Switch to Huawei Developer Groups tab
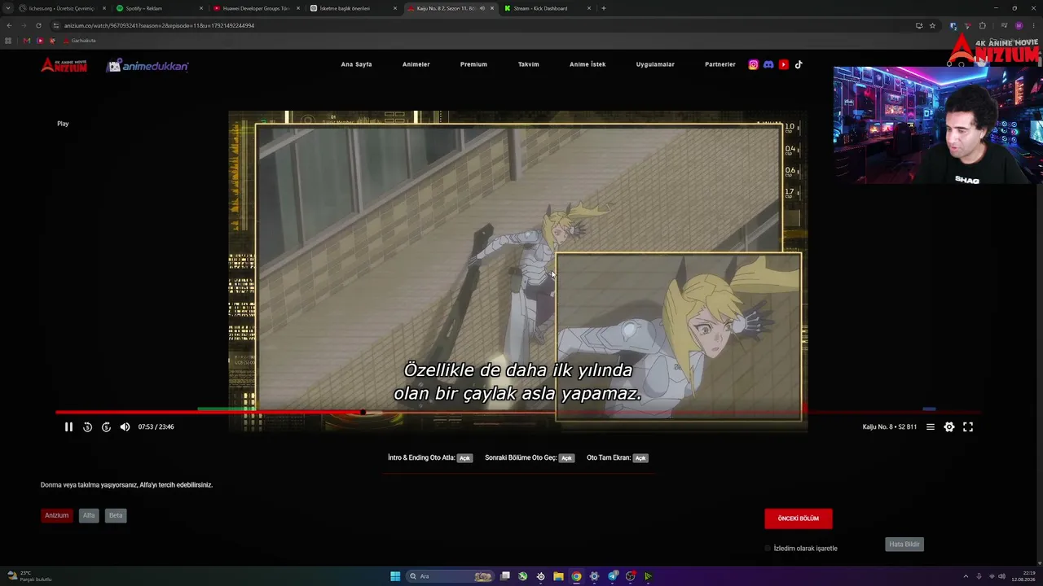1043x586 pixels. click(x=256, y=8)
